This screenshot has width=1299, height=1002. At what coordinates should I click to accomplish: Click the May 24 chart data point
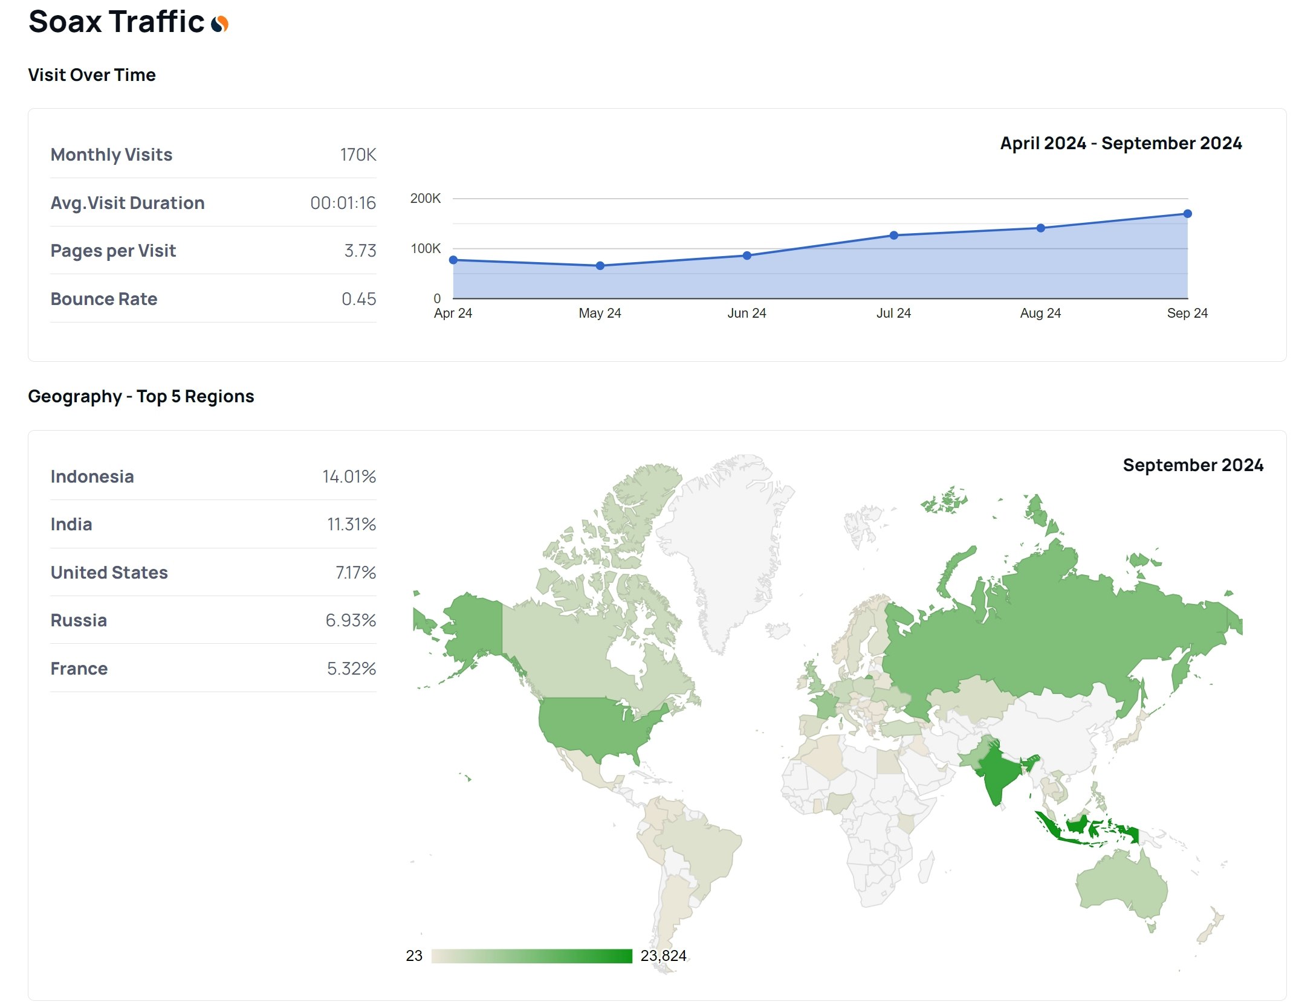tap(600, 266)
